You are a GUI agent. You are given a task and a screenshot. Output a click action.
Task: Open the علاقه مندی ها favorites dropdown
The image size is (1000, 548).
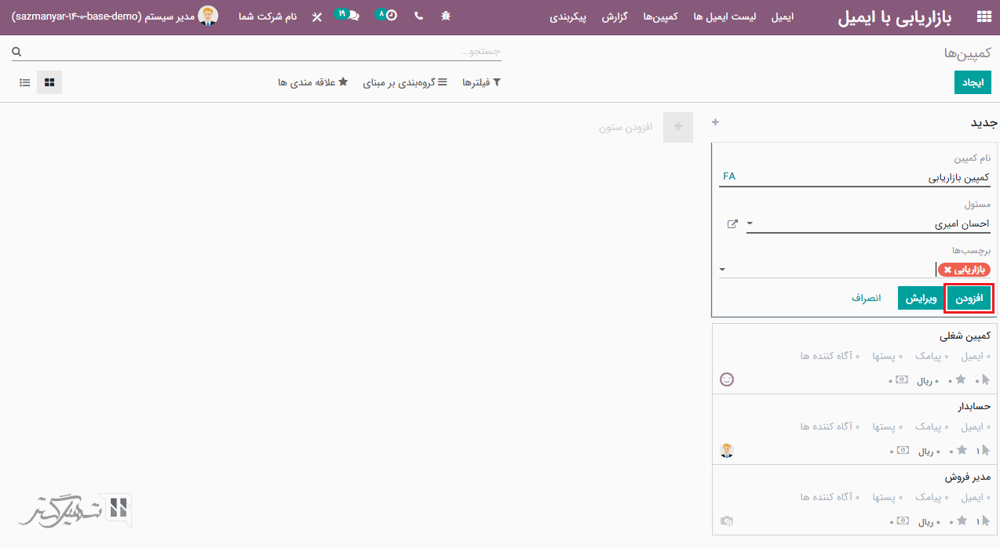[312, 82]
